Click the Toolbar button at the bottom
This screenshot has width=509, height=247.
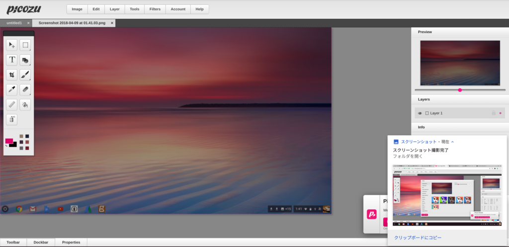pyautogui.click(x=13, y=243)
